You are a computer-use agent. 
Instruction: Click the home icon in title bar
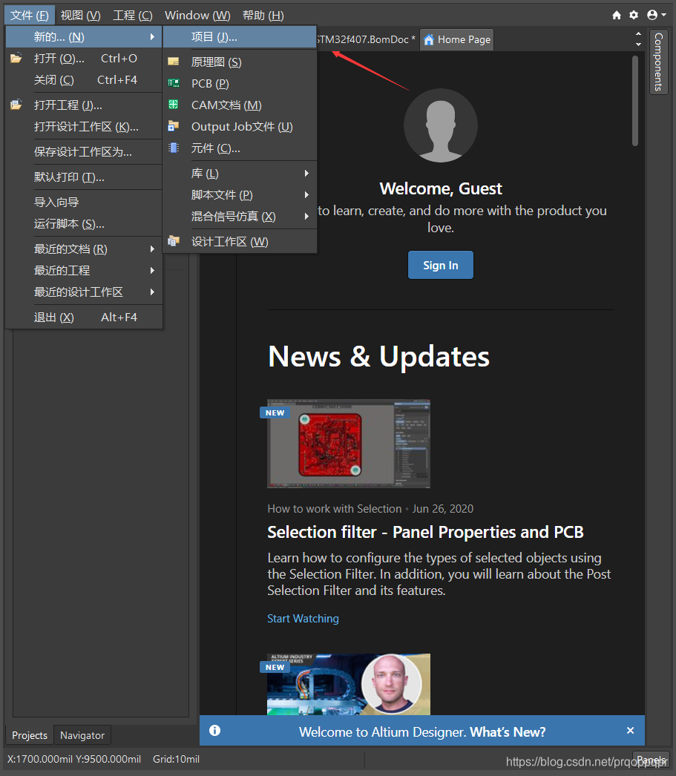tap(617, 15)
